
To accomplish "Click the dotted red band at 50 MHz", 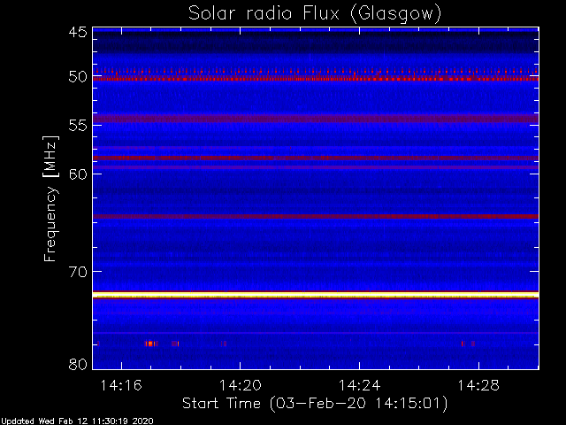I will point(316,79).
